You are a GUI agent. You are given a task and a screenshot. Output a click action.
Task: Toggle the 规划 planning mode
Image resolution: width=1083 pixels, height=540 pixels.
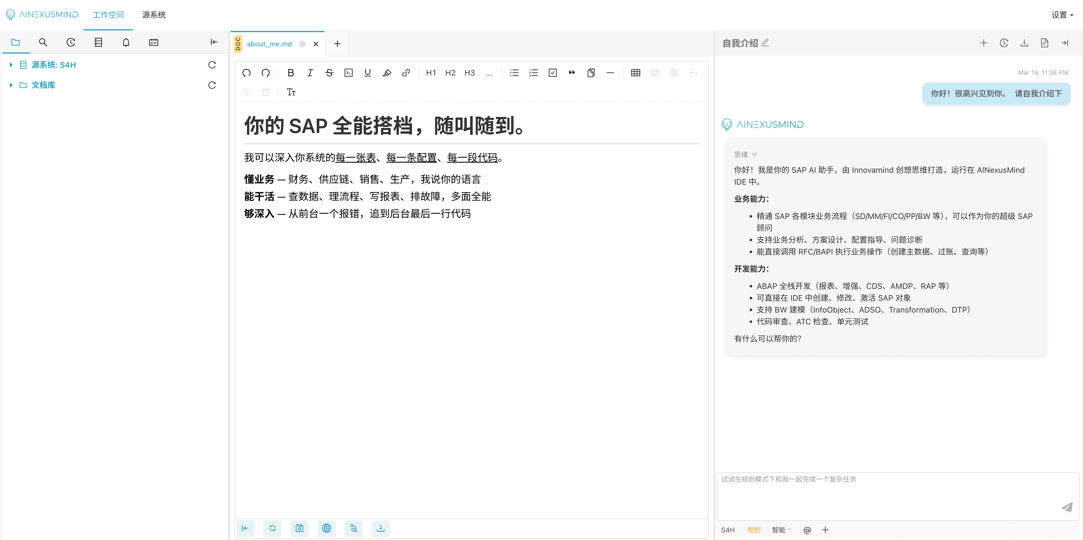point(754,530)
